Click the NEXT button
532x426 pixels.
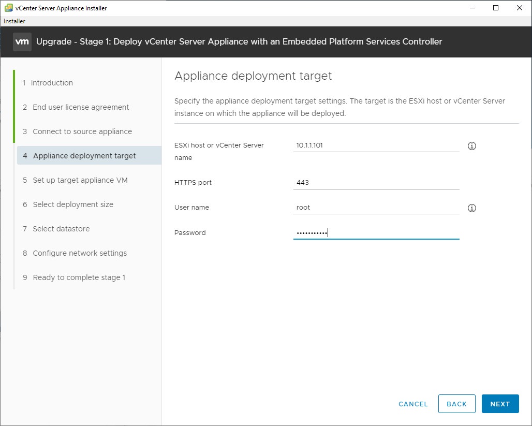pyautogui.click(x=500, y=404)
